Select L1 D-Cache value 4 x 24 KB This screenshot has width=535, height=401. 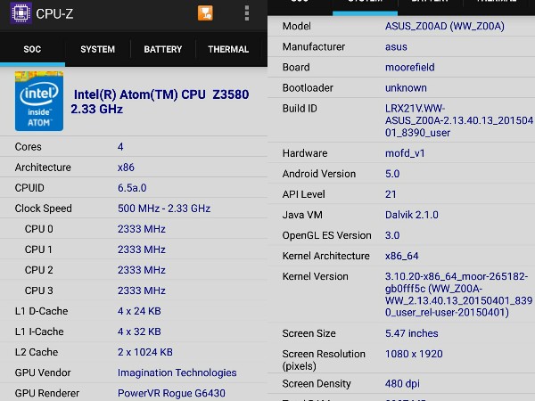coord(139,311)
